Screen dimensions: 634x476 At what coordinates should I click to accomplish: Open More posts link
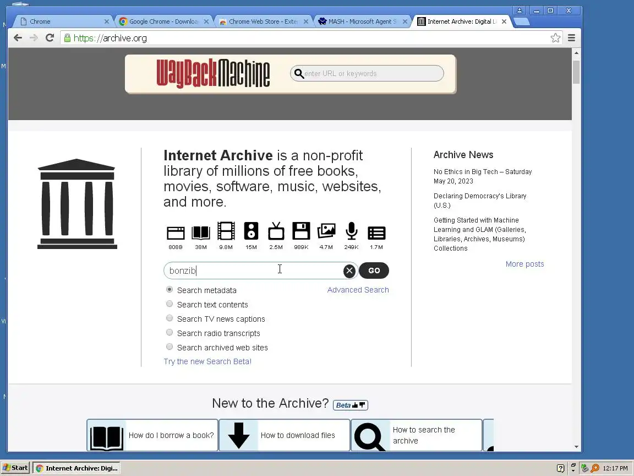coord(524,264)
